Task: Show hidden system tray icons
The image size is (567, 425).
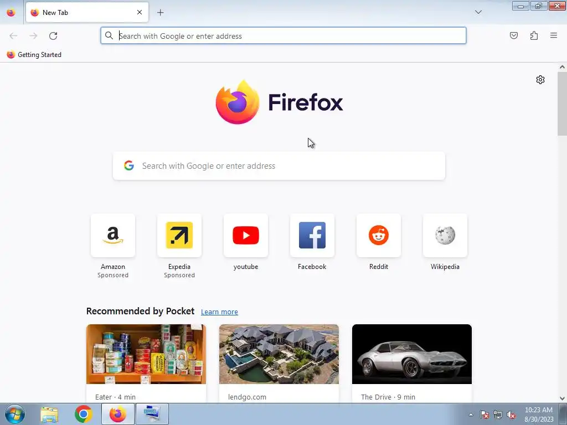Action: coord(471,414)
